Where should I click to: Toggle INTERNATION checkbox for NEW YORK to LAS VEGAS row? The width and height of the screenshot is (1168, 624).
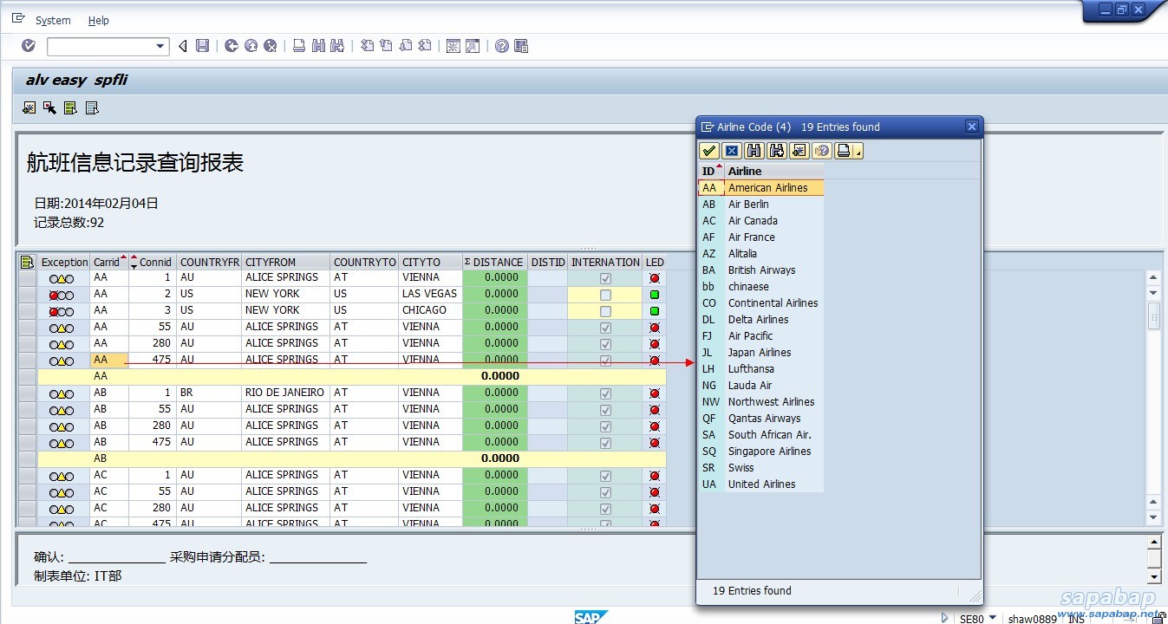tap(605, 295)
